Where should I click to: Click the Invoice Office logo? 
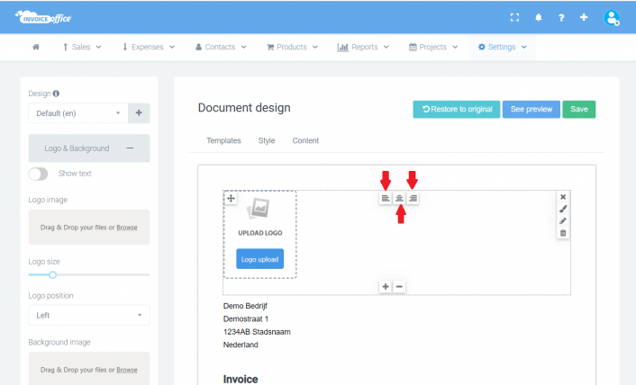tap(43, 17)
